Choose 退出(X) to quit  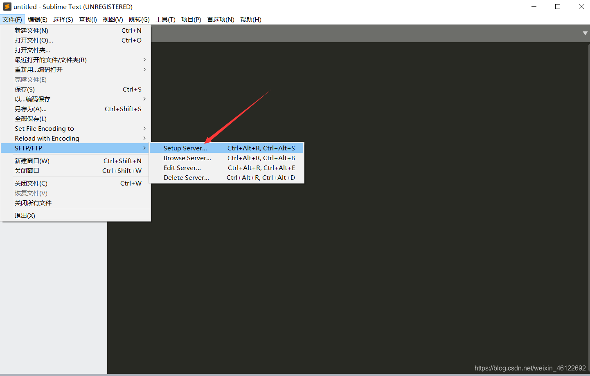[76, 216]
